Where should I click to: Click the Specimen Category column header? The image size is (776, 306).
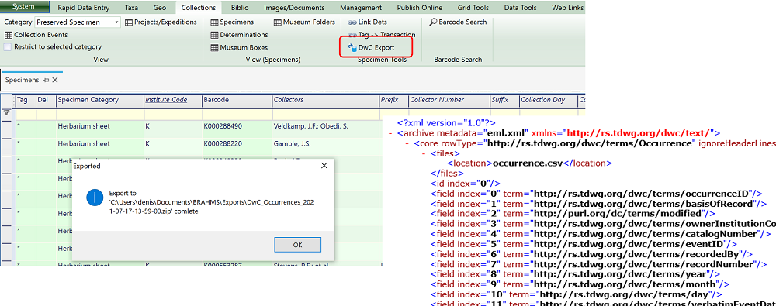tap(99, 101)
